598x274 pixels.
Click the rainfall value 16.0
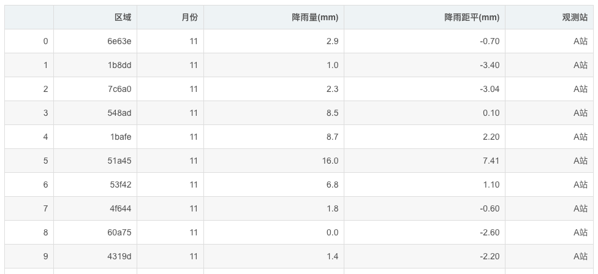274,161
